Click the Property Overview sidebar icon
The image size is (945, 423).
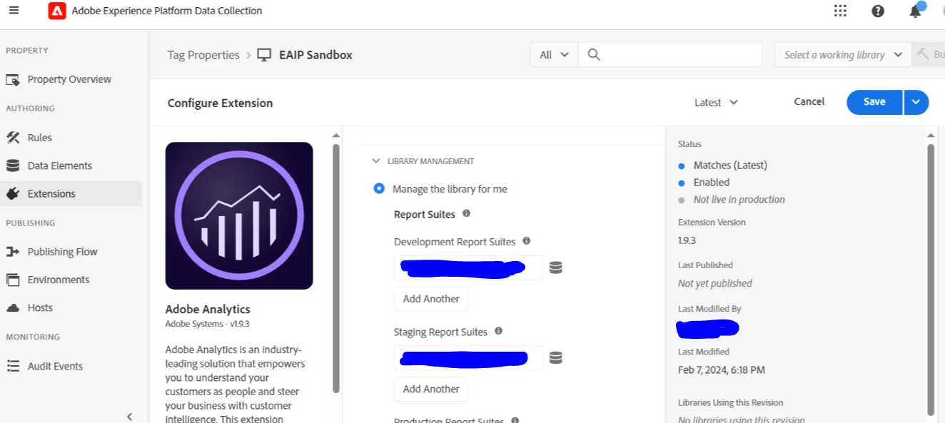click(13, 79)
